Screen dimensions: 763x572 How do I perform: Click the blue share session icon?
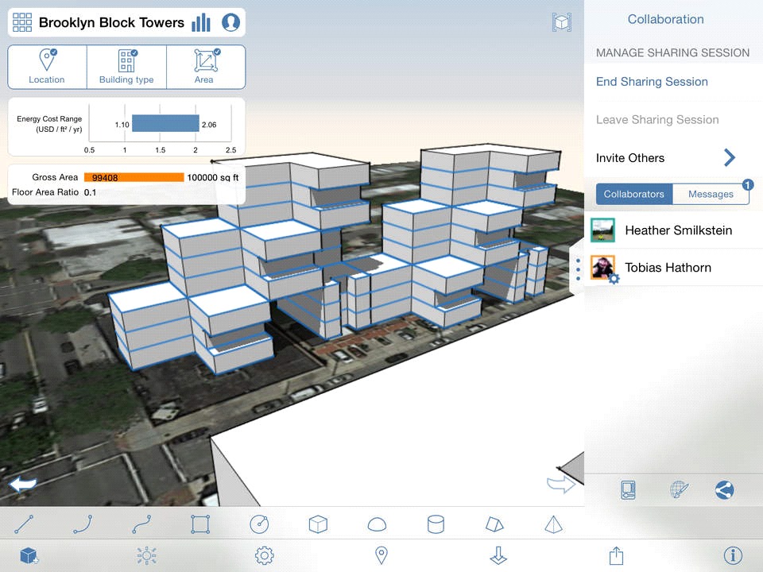[725, 490]
